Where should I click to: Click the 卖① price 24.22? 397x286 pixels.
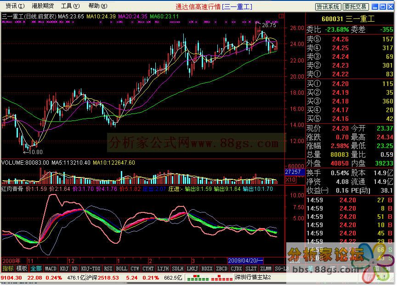[340, 74]
